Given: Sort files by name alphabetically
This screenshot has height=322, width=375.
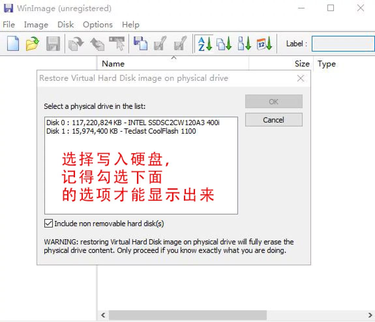Looking at the screenshot, I should pyautogui.click(x=204, y=44).
